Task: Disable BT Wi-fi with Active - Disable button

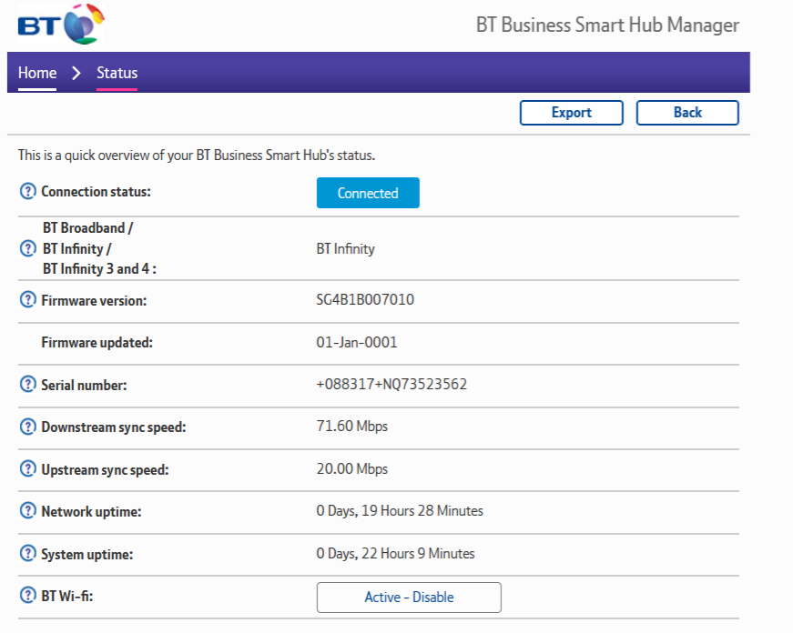Action: pyautogui.click(x=409, y=598)
